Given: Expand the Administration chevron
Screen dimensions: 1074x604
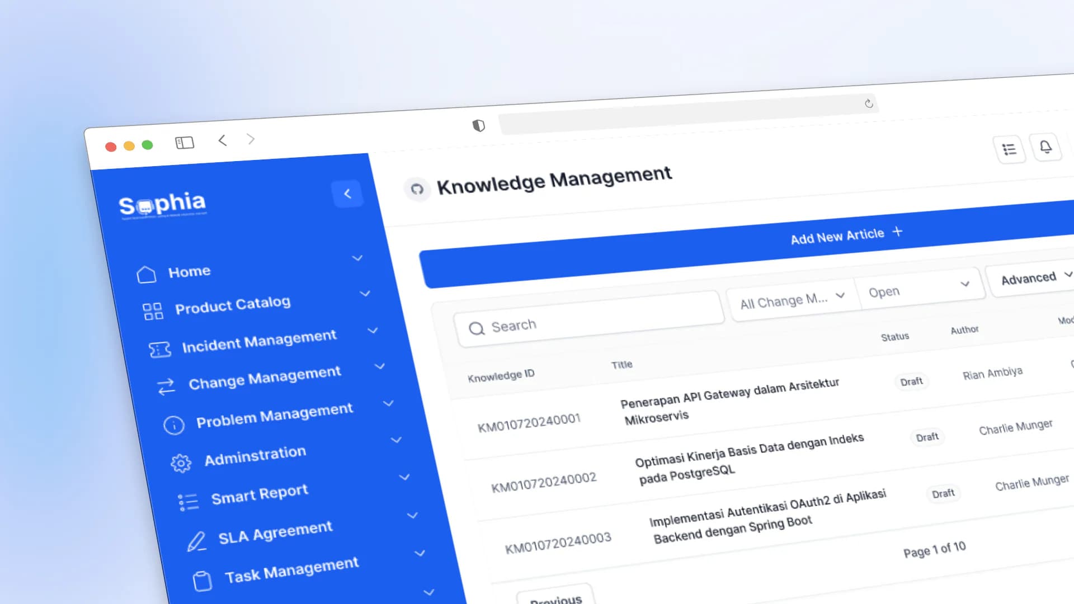Looking at the screenshot, I should click(x=396, y=440).
